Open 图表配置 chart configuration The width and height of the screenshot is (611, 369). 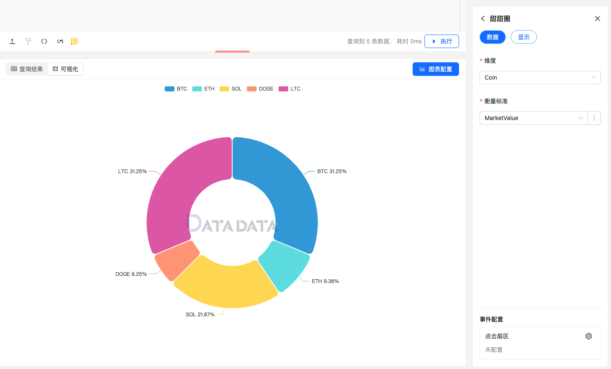pos(436,69)
